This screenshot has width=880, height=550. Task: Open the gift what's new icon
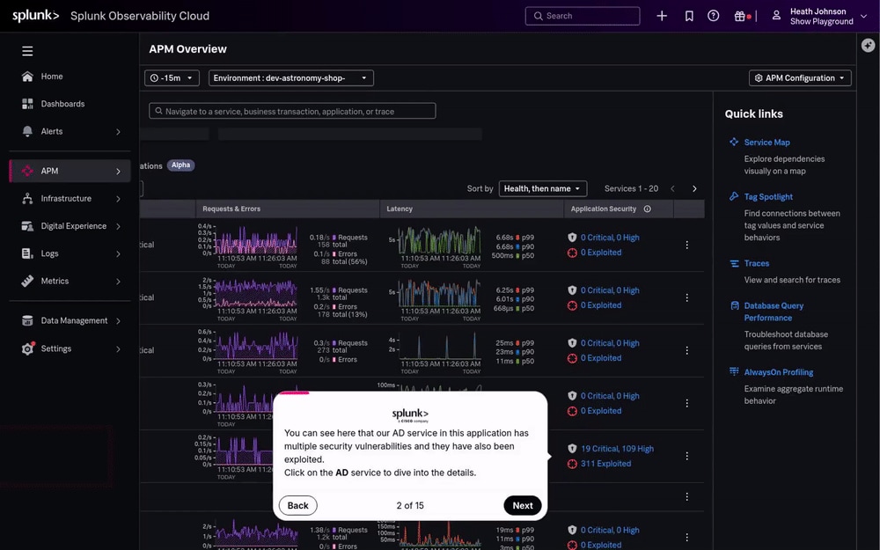coord(740,16)
